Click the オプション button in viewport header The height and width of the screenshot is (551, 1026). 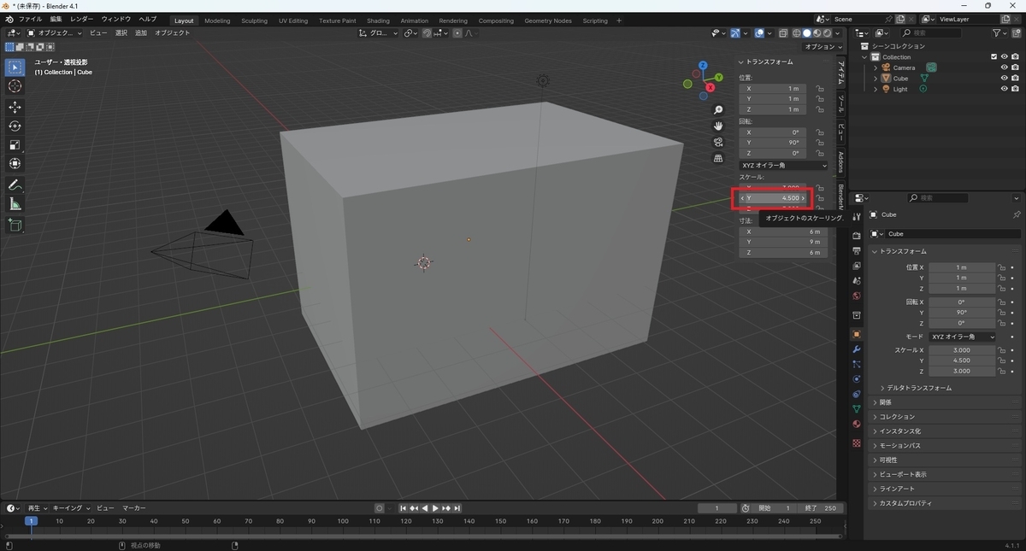pos(819,47)
